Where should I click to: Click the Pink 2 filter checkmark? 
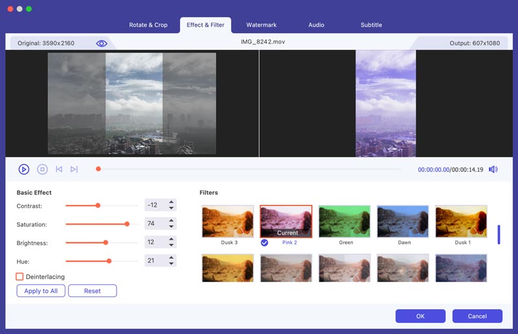(264, 243)
